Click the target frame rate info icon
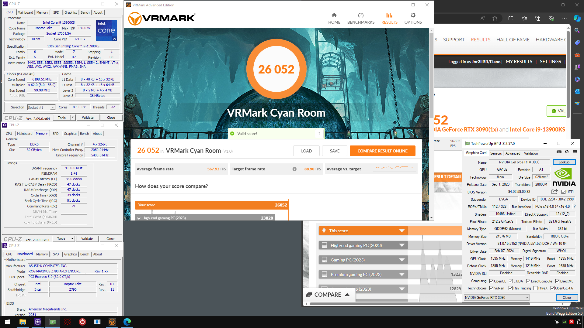 pyautogui.click(x=294, y=169)
